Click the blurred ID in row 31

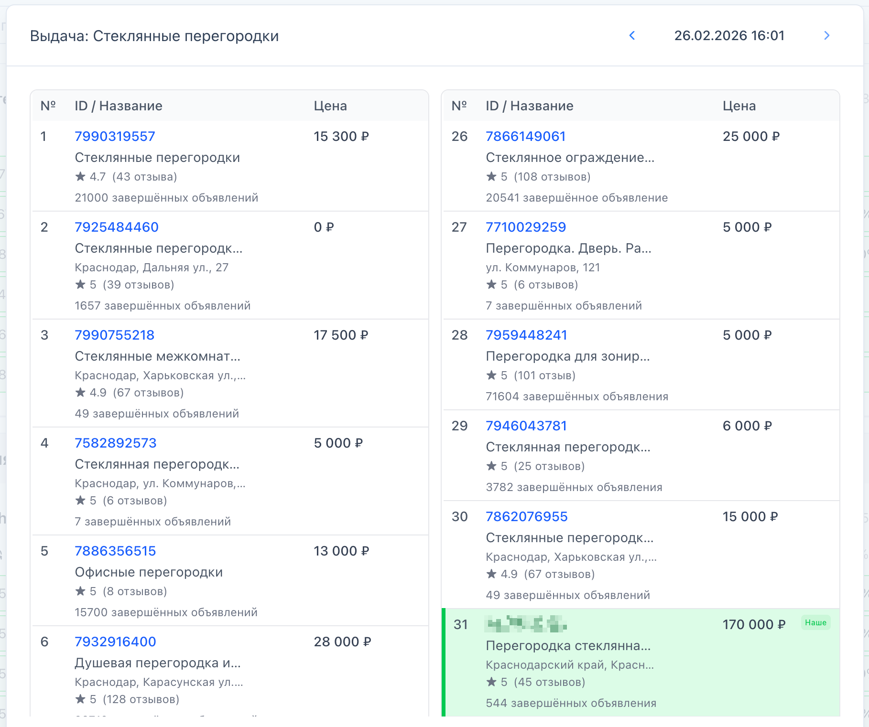click(x=526, y=624)
